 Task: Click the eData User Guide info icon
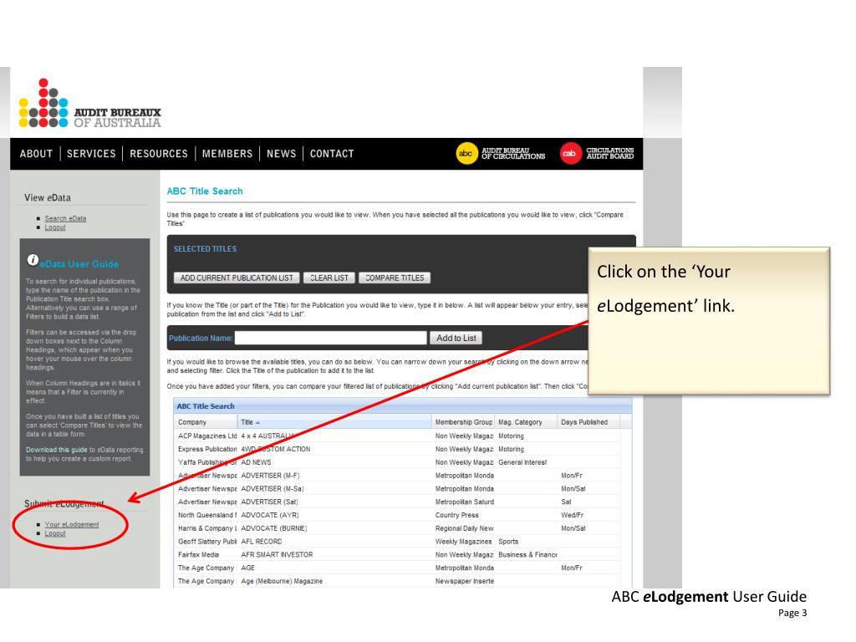33,261
